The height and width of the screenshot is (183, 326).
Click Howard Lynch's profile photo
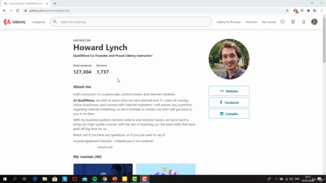click(229, 59)
